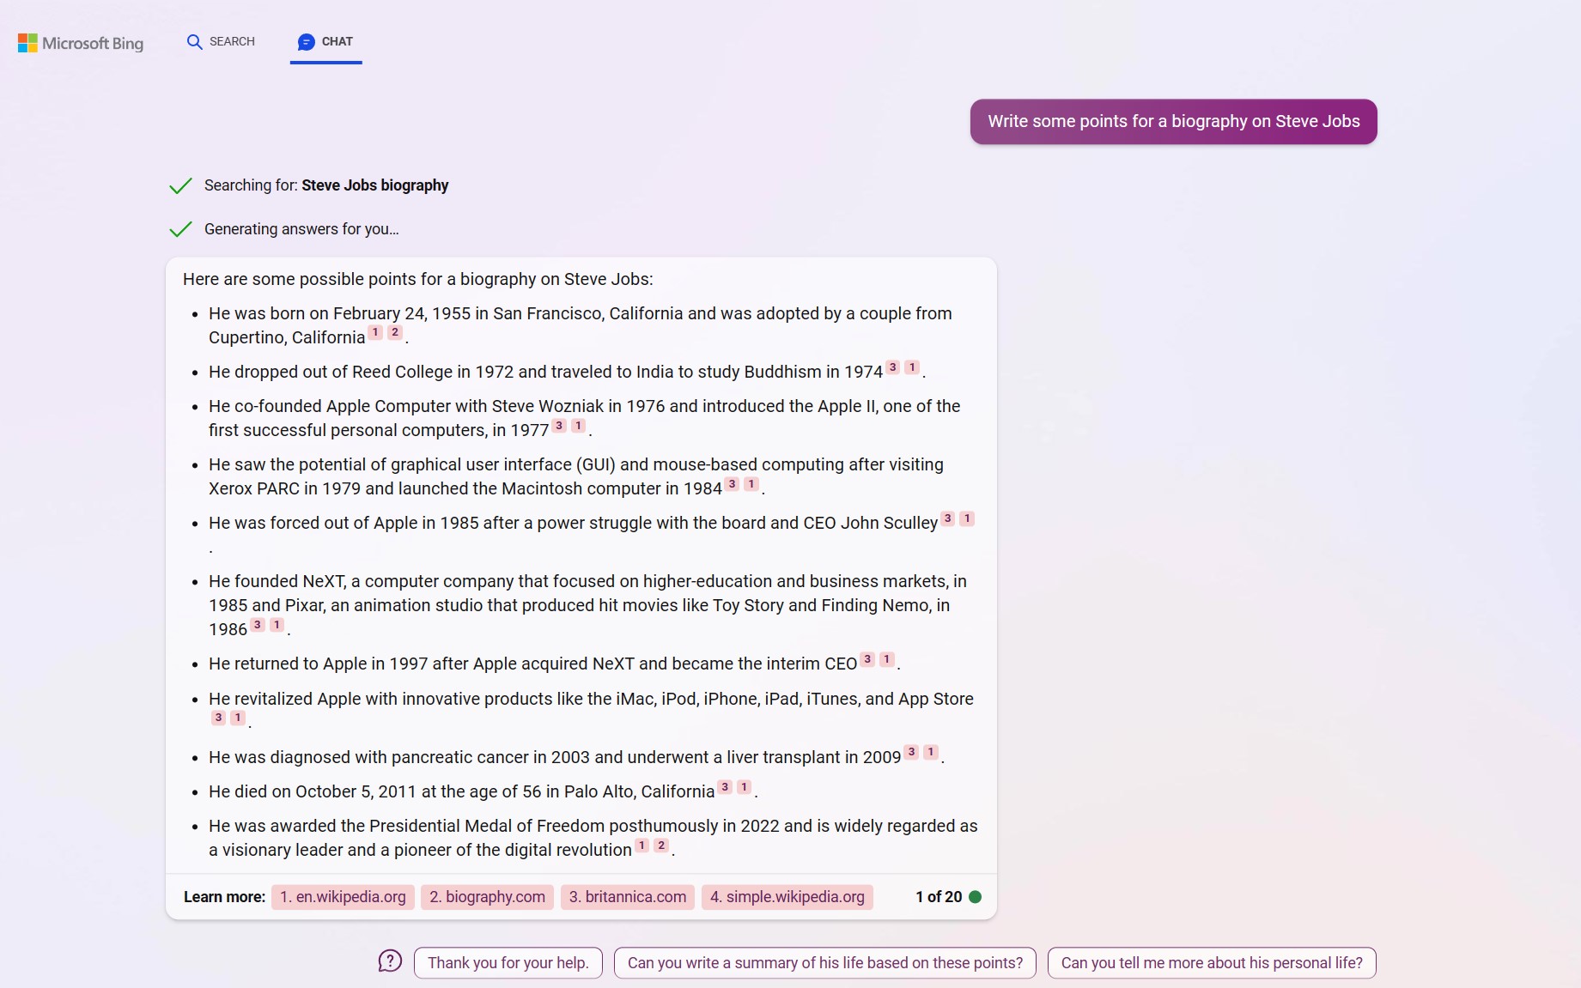
Task: Click citation 1 after "digital revolution"
Action: (x=642, y=846)
